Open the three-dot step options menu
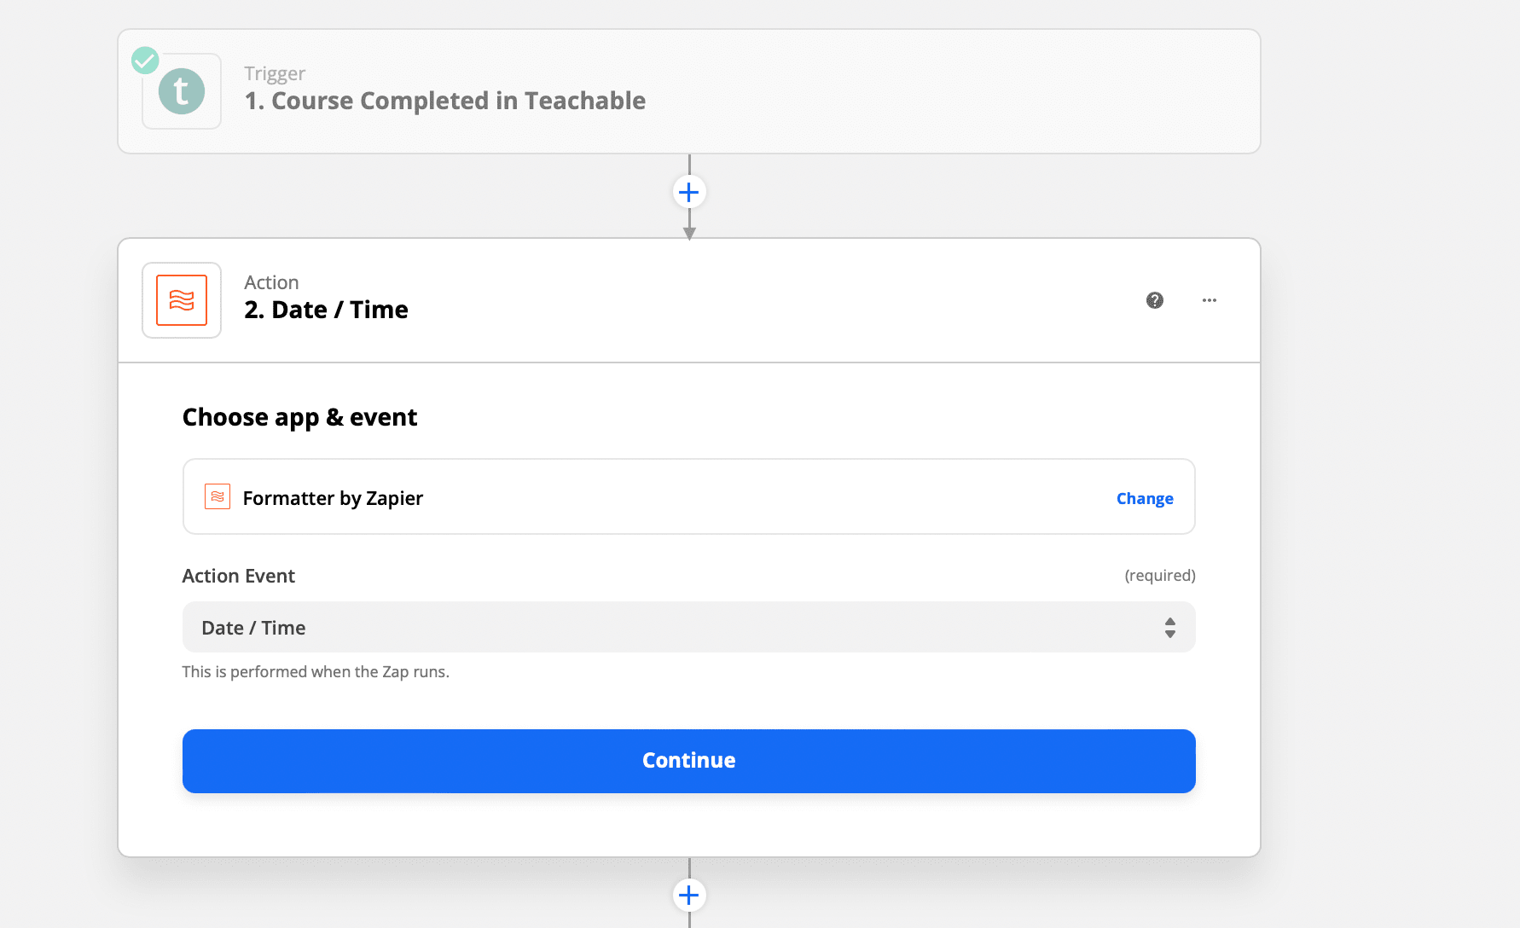Image resolution: width=1520 pixels, height=928 pixels. click(x=1210, y=300)
